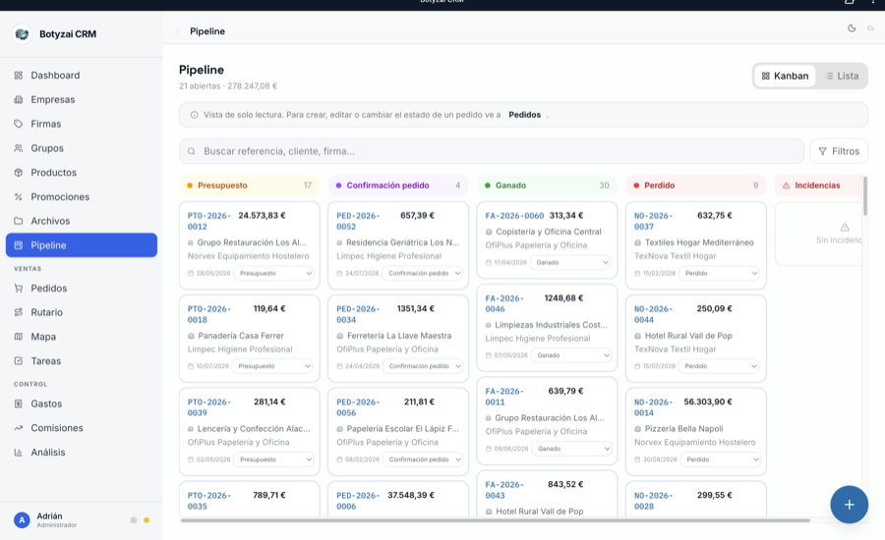This screenshot has height=540, width=885.
Task: Open settings gear next to Adrián
Action: coord(133,520)
